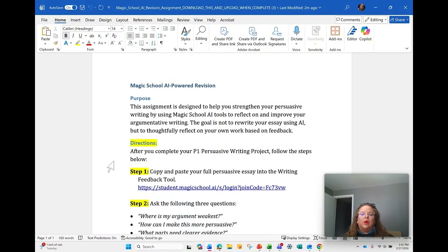This screenshot has height=252, width=448.
Task: Clear all formatting from selection
Action: coord(114,36)
